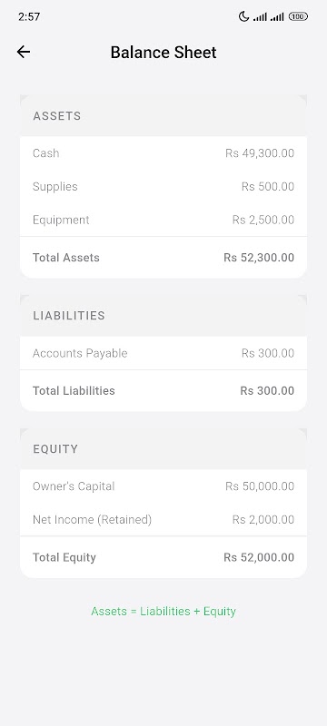This screenshot has height=726, width=327.
Task: Open the Net Income (Retained) row
Action: (163, 520)
